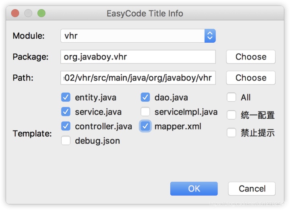The width and height of the screenshot is (290, 210).
Task: Enable the debug.json checkbox
Action: pyautogui.click(x=66, y=140)
